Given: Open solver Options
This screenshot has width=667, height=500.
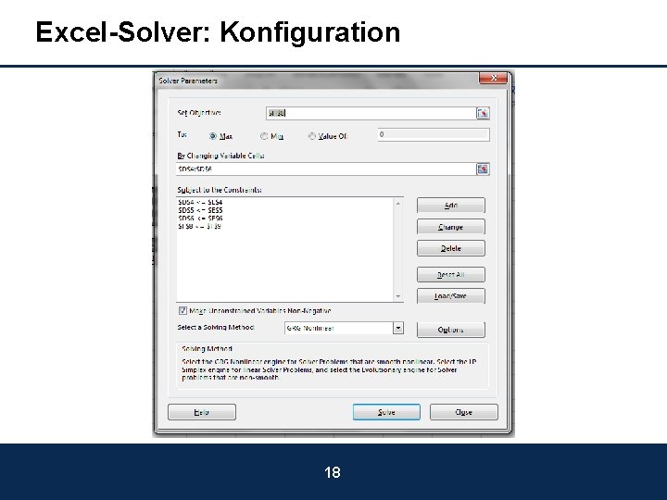Looking at the screenshot, I should coord(451,330).
